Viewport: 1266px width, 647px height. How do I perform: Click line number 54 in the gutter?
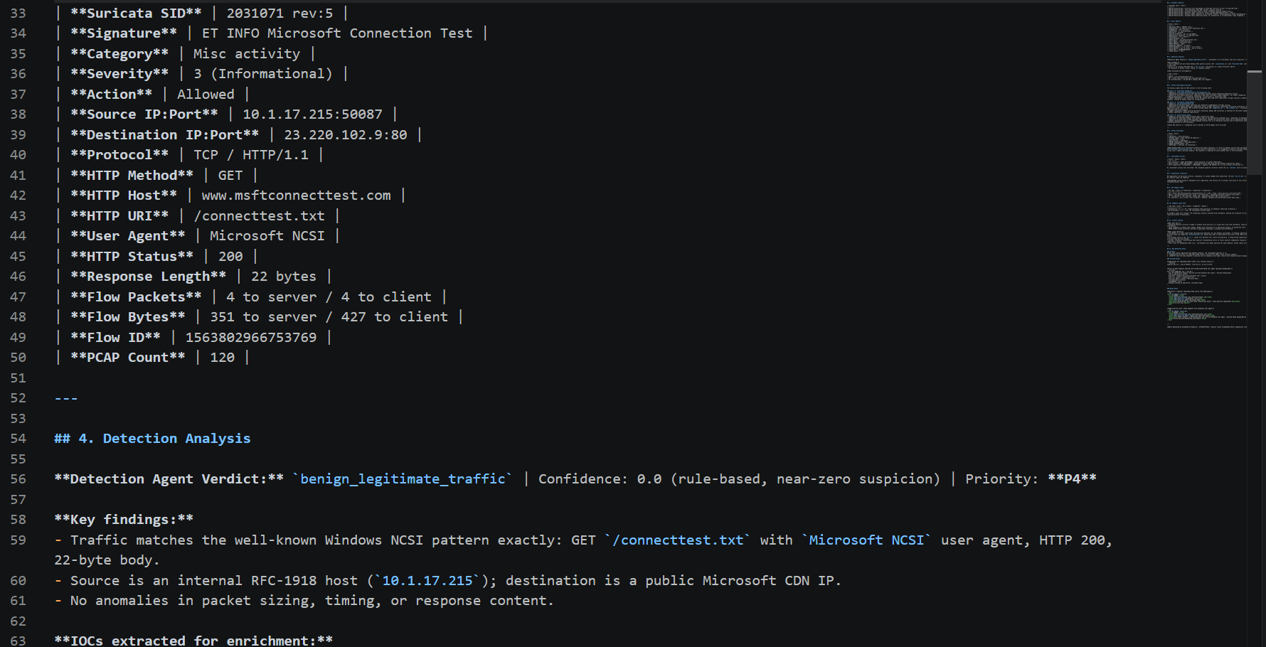[x=18, y=439]
